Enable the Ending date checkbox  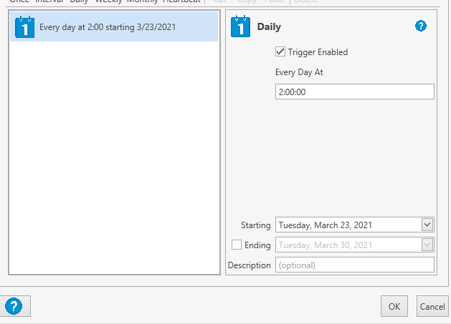pos(237,245)
